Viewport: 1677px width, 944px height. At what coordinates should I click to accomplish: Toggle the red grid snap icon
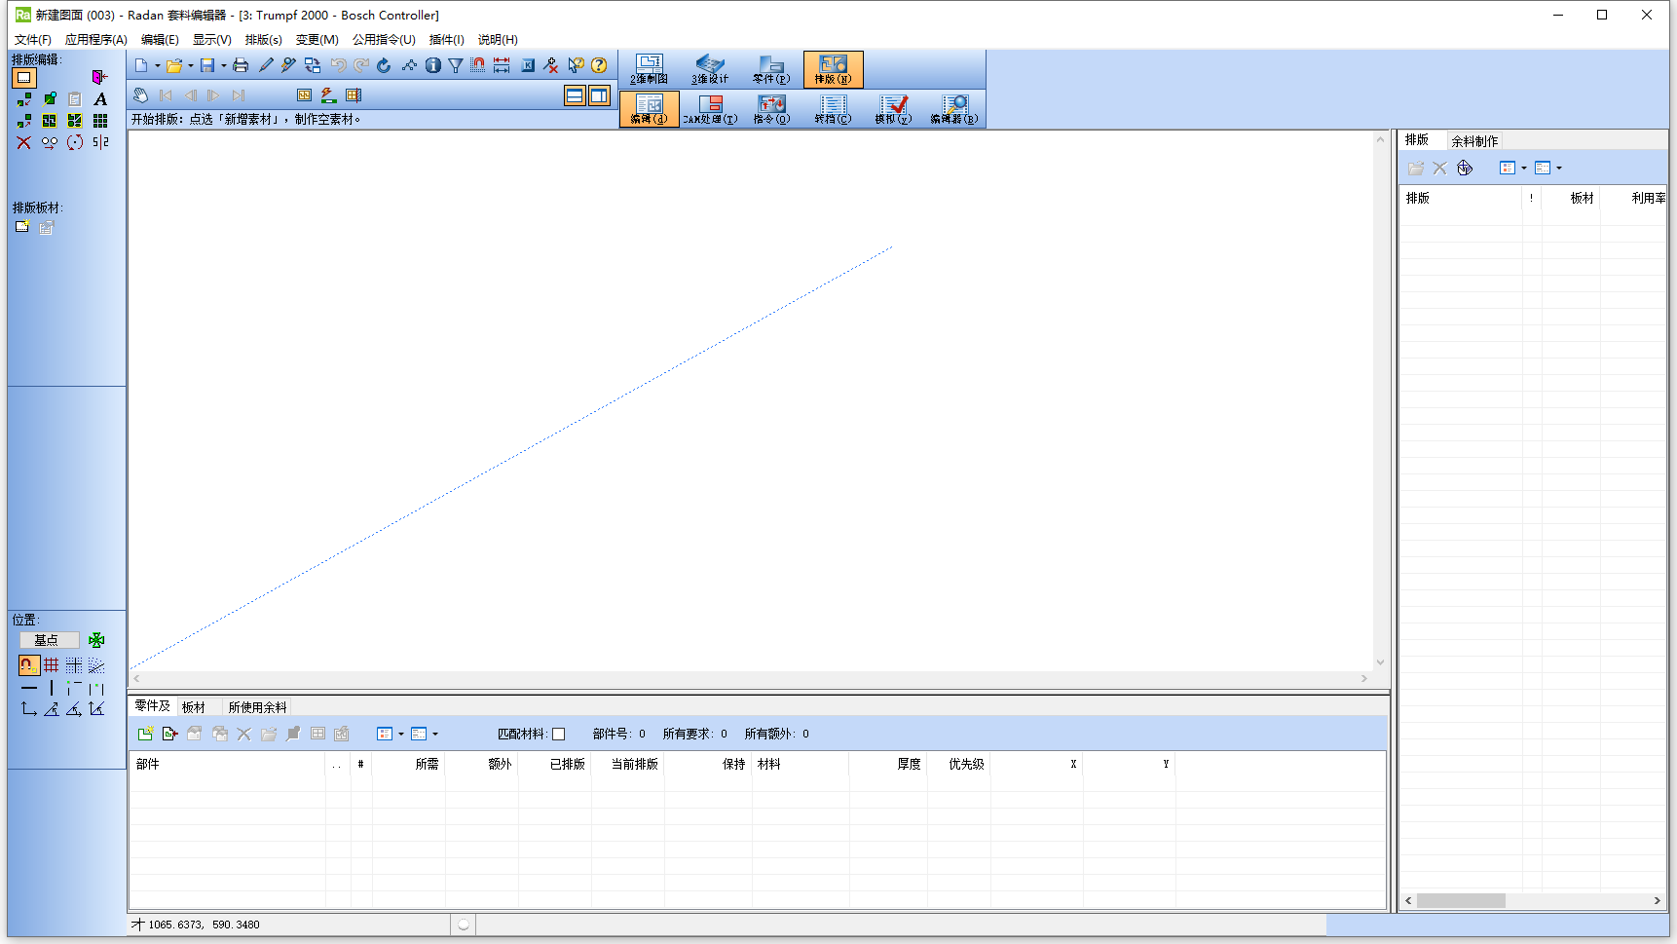click(52, 665)
